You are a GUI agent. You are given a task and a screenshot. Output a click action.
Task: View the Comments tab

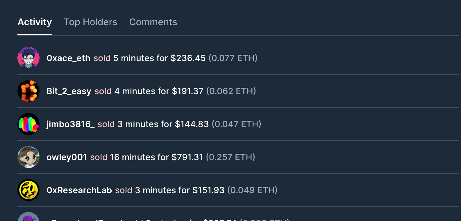click(153, 22)
